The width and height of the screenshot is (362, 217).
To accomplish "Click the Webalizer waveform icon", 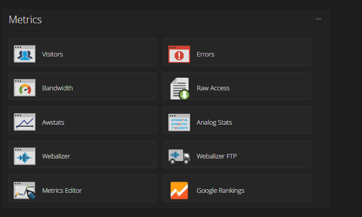I will point(24,156).
